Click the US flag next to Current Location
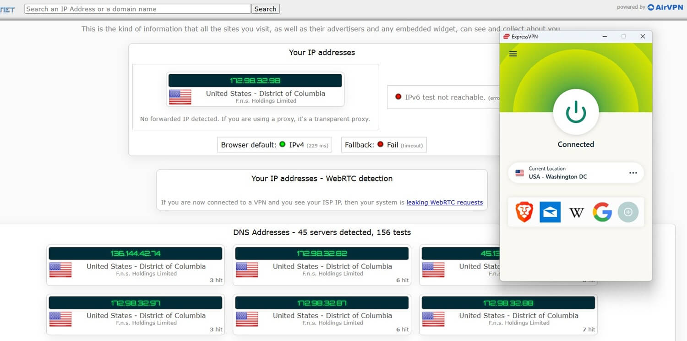The height and width of the screenshot is (341, 687). 520,173
